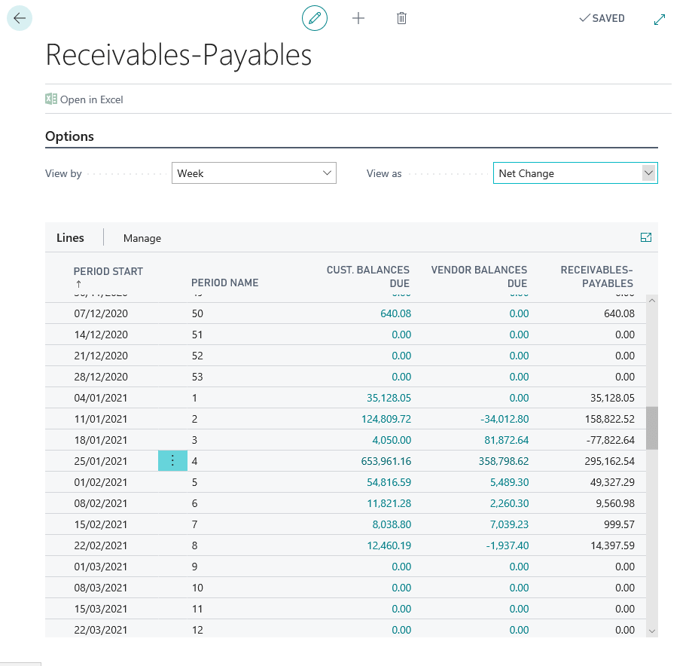This screenshot has width=695, height=666.
Task: Click period name 53 cell
Action: click(x=197, y=377)
